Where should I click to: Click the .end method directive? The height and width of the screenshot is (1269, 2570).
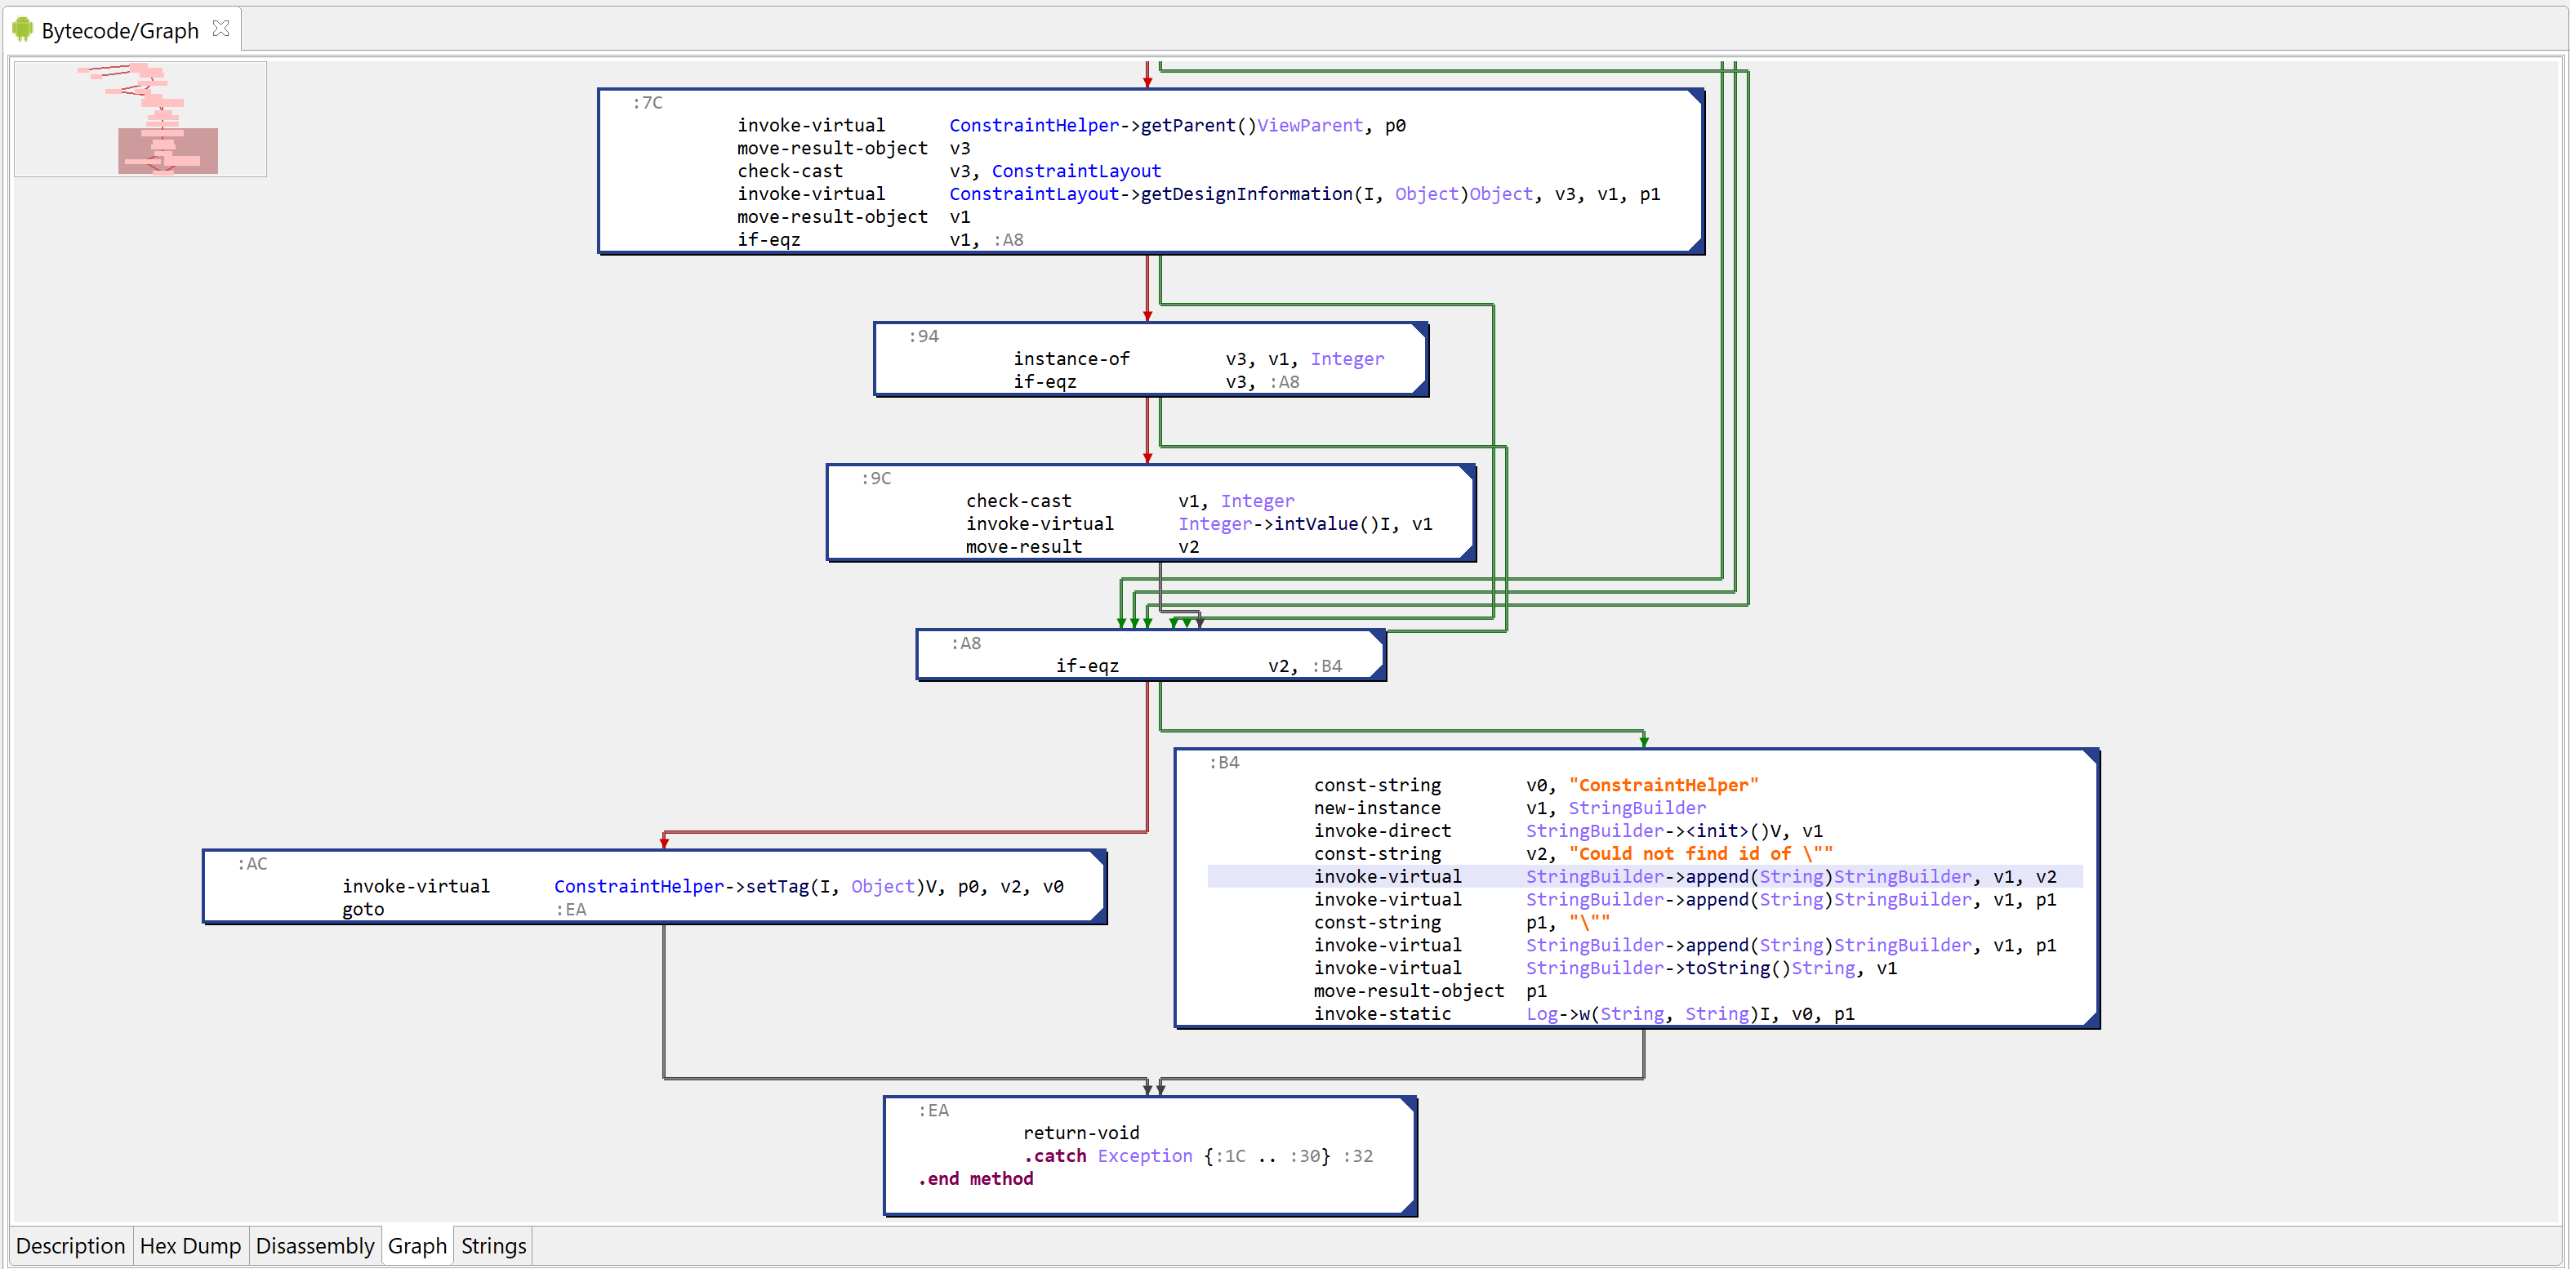pyautogui.click(x=976, y=1180)
